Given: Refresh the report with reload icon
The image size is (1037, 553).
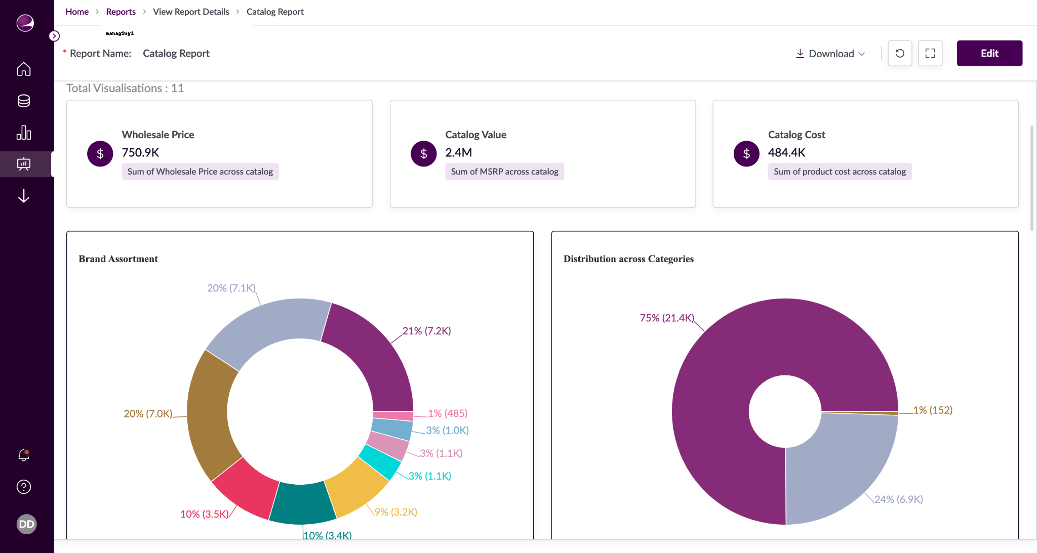Looking at the screenshot, I should tap(900, 53).
